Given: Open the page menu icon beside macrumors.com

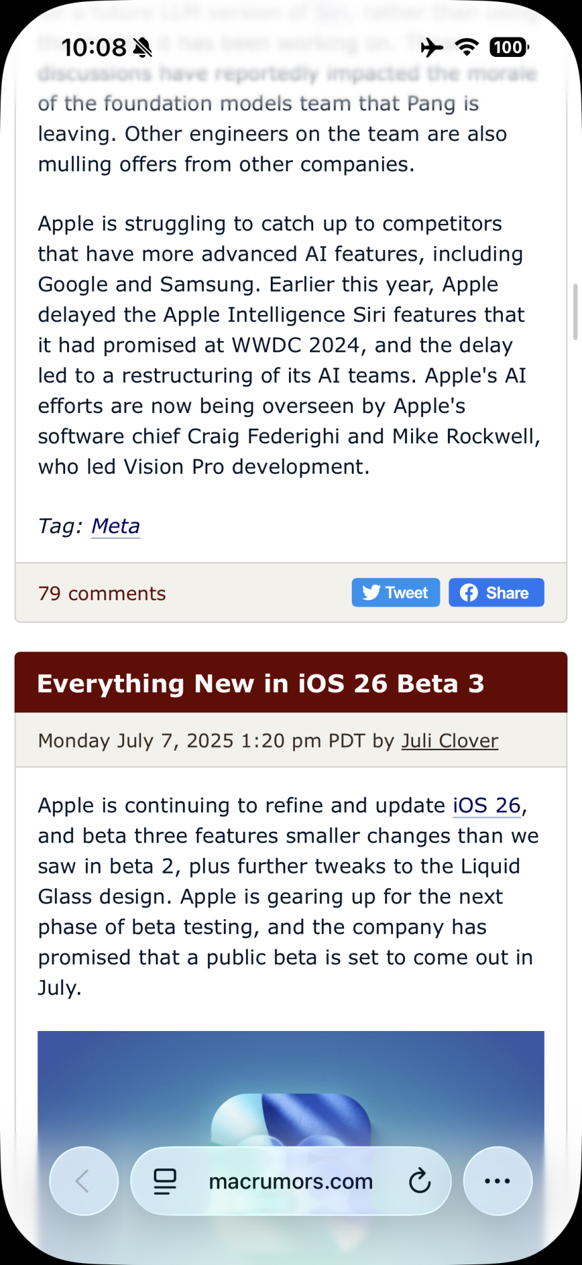Looking at the screenshot, I should (165, 1182).
